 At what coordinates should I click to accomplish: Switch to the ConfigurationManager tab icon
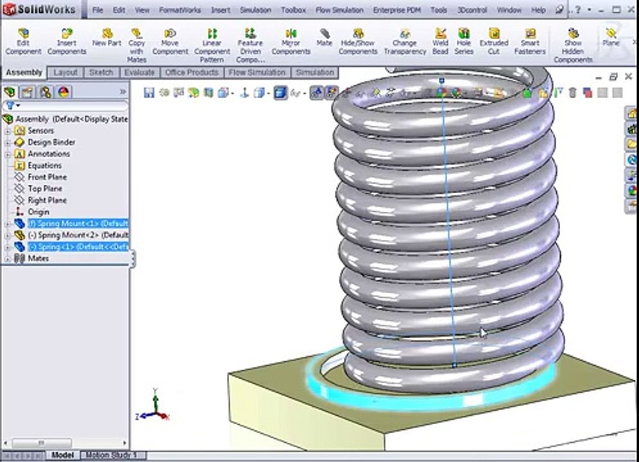[46, 92]
